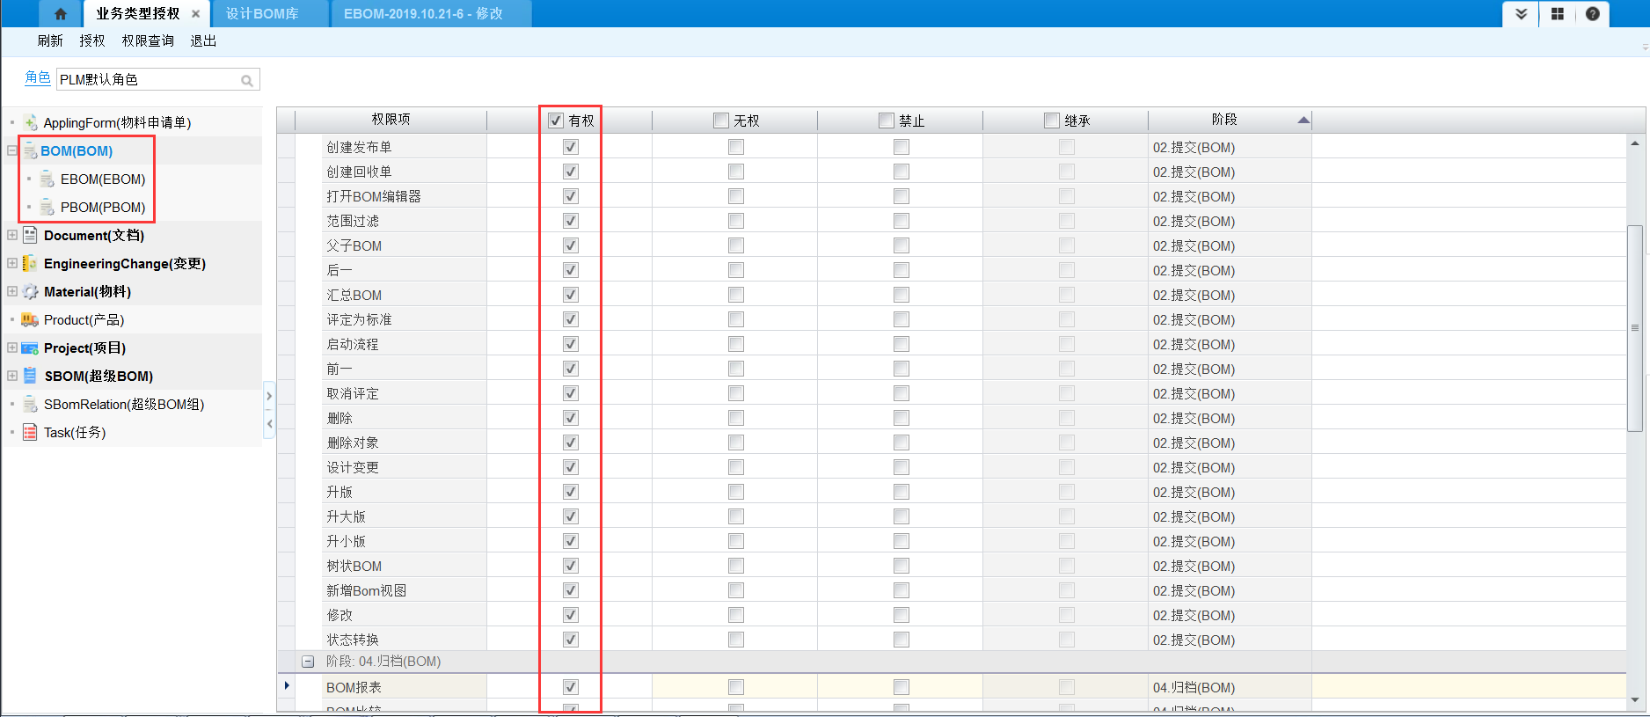
Task: Select the Product(产品) tree icon
Action: click(x=30, y=320)
